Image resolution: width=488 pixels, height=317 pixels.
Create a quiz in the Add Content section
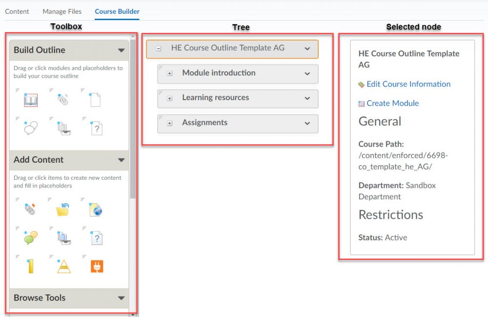coord(97,238)
